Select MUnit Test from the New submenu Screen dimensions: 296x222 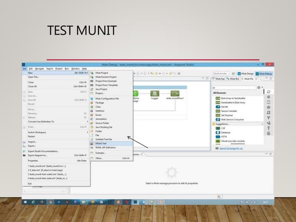102,143
